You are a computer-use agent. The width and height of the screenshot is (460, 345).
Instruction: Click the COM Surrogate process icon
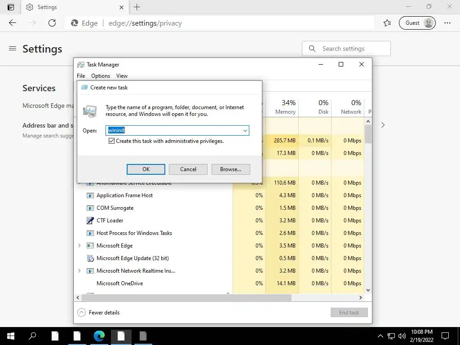(90, 208)
